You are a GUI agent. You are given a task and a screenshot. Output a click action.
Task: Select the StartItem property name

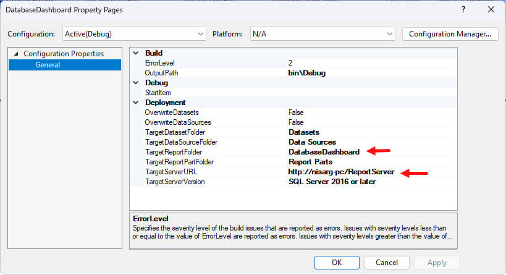(158, 93)
